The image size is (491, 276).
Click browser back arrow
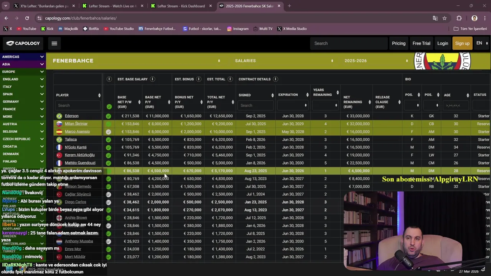pos(6,18)
